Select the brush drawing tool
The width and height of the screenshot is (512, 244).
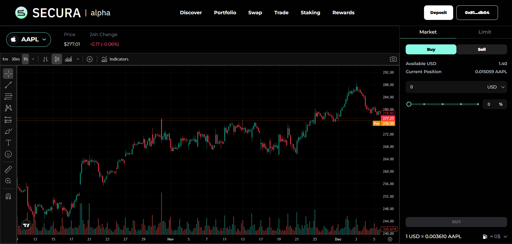click(8, 131)
